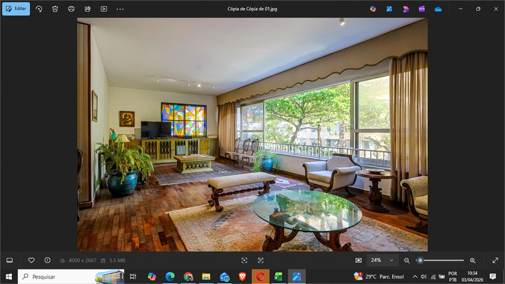The height and width of the screenshot is (284, 505).
Task: Open the OneDrive cloud icon in title bar
Action: click(438, 9)
